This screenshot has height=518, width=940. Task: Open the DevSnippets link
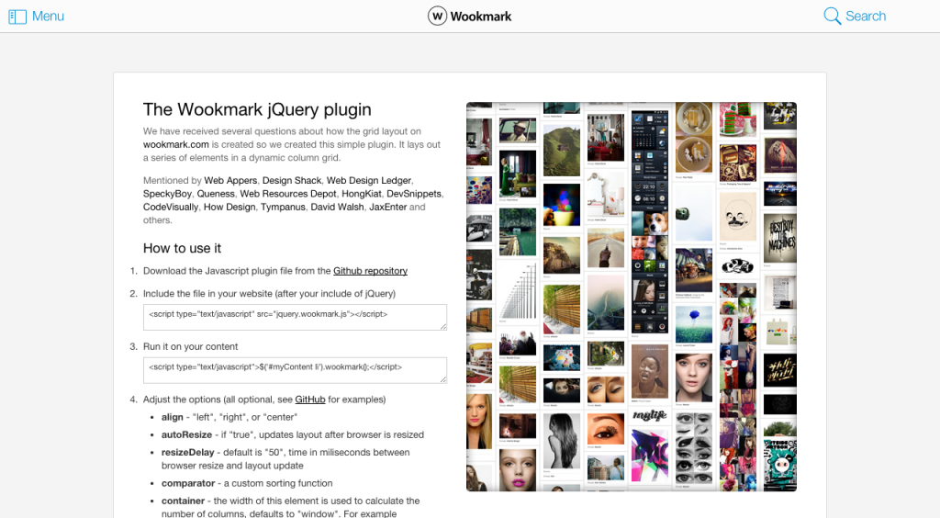[414, 194]
